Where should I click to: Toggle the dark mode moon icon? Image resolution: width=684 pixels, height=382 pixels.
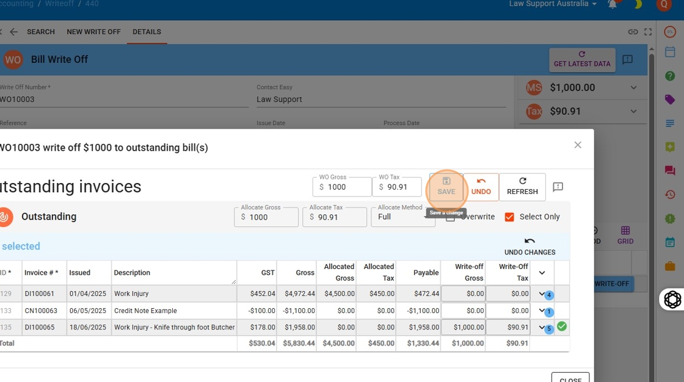pos(638,4)
